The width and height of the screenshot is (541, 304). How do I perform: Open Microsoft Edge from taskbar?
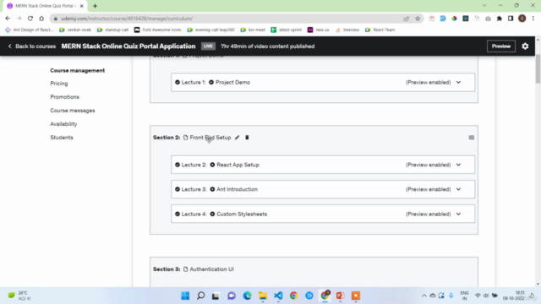coord(247,296)
